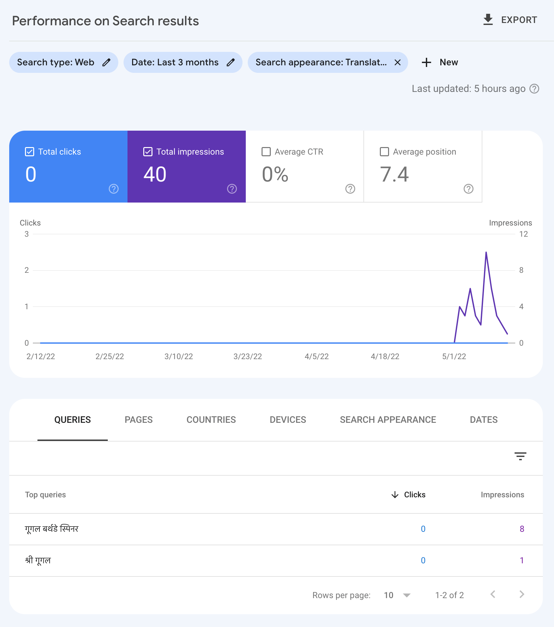Sort table by Clicks column header
The image size is (554, 627).
pos(414,495)
